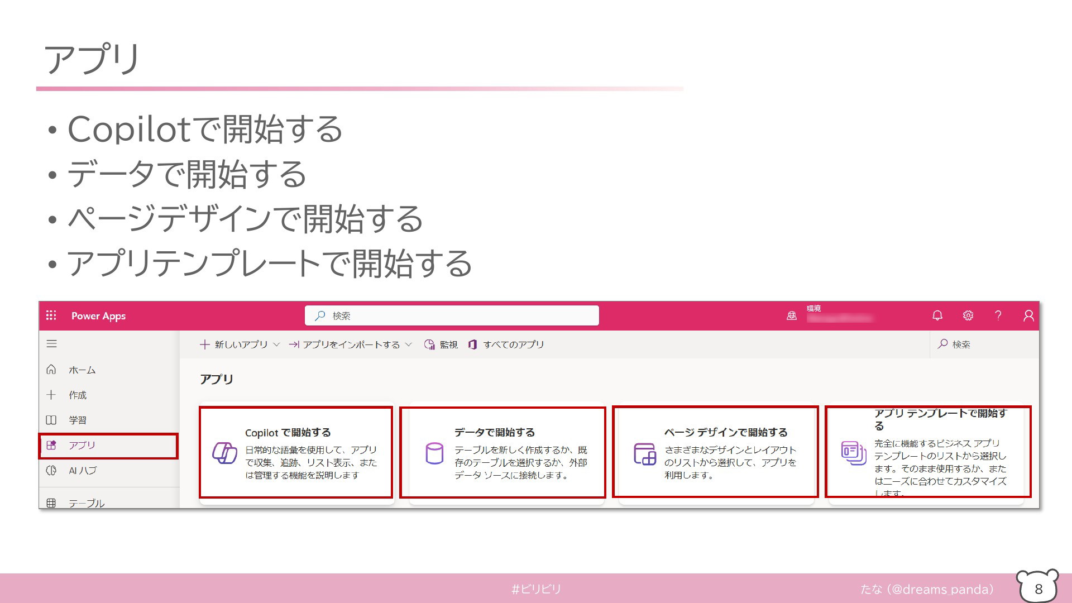The width and height of the screenshot is (1072, 603).
Task: Click the slide bullet データで開始する
Action: (187, 174)
